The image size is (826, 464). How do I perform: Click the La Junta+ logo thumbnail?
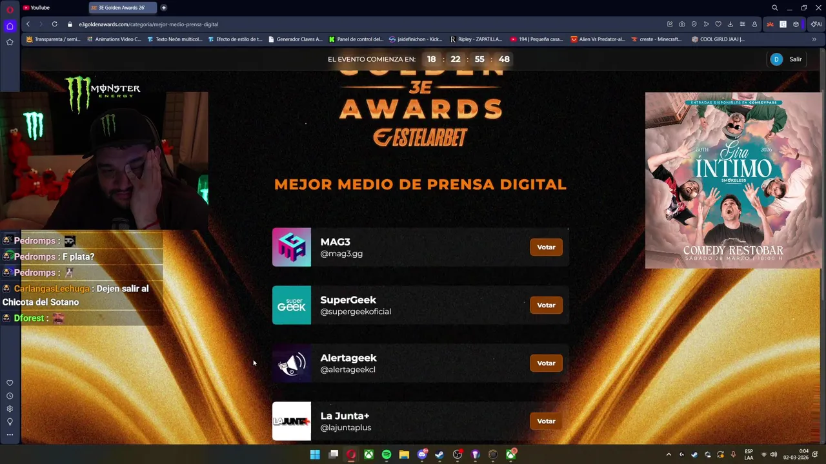292,421
